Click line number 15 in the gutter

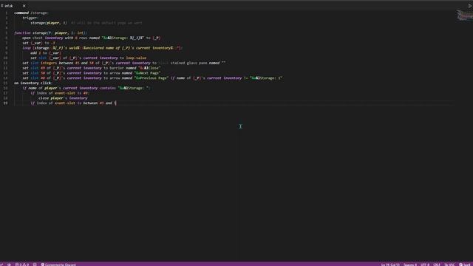click(6, 83)
